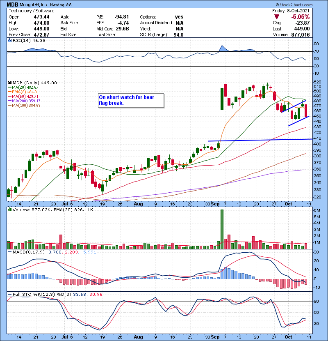This screenshot has height=341, width=328.
Task: Click the long horizontal blue support line
Action: click(260, 140)
